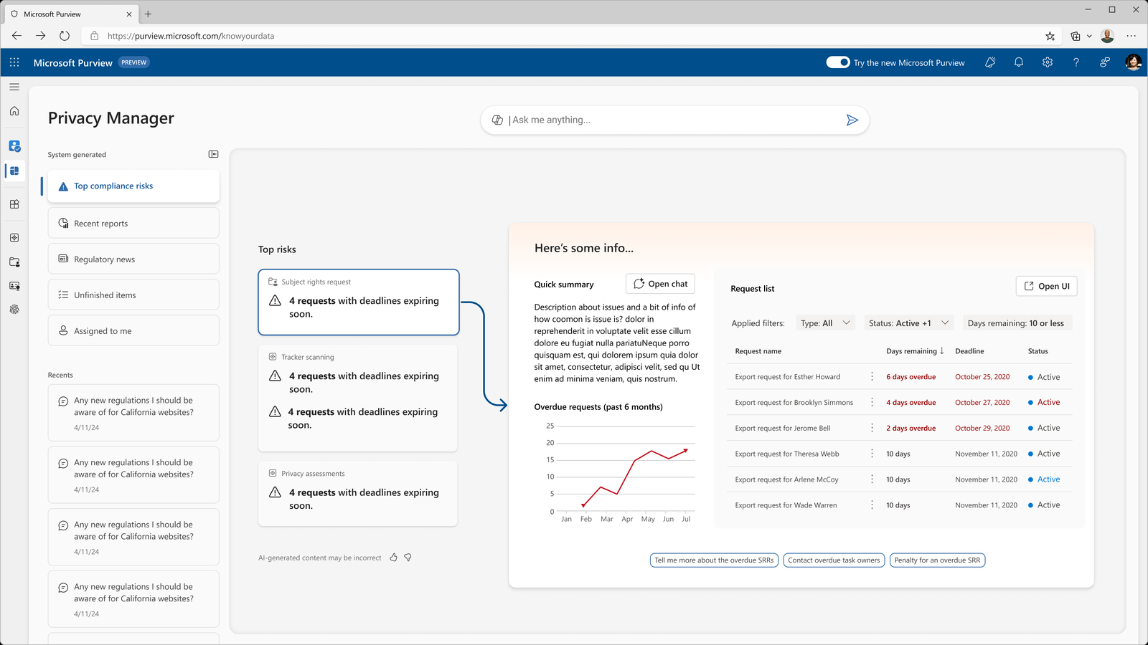Open the fingerprint icon in the sidebar
Viewport: 1148px width, 645px height.
(x=14, y=310)
